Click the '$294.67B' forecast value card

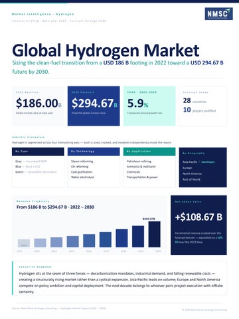(x=94, y=106)
